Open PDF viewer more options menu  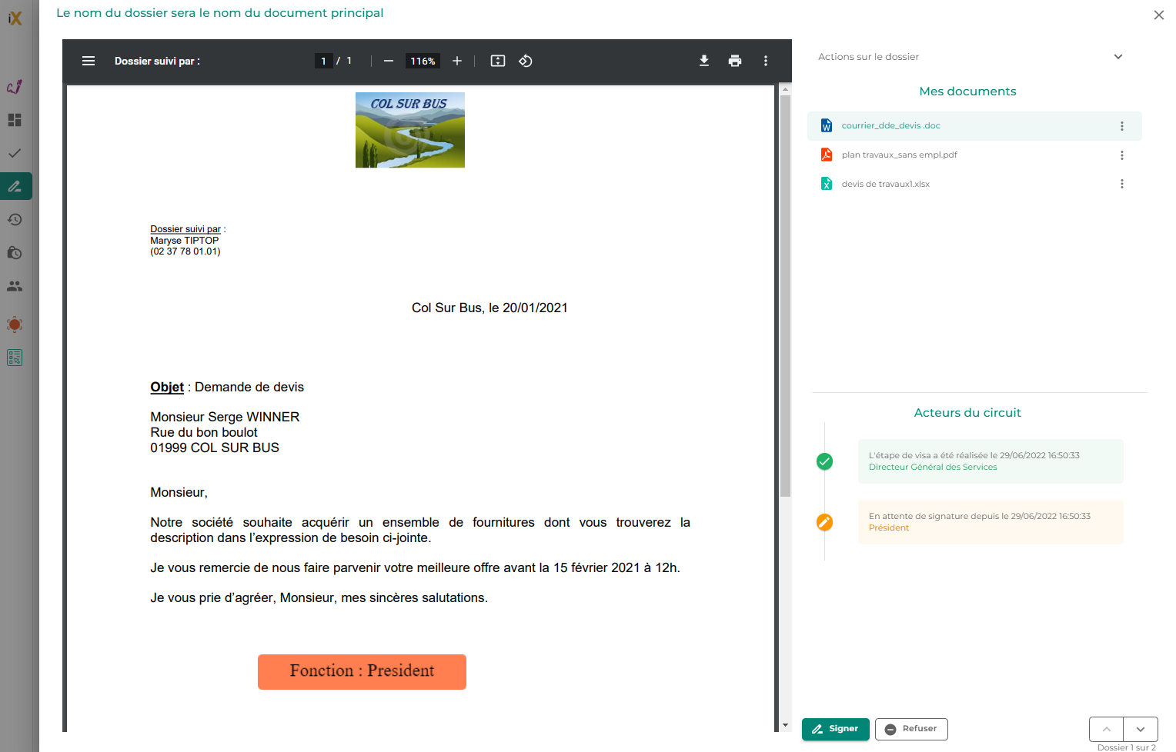766,61
